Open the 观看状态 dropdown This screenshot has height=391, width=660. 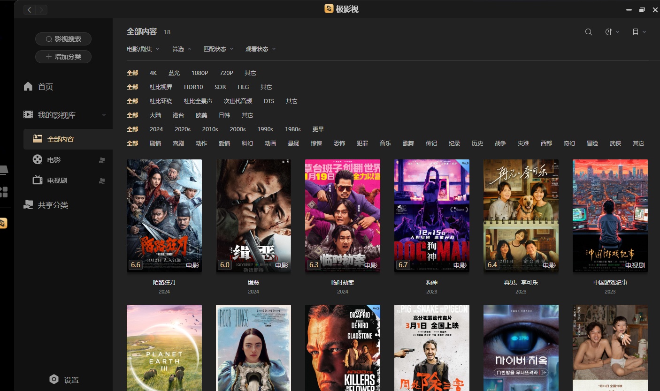(261, 49)
